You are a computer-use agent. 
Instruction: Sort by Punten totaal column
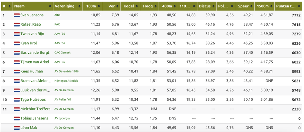pos(289,6)
